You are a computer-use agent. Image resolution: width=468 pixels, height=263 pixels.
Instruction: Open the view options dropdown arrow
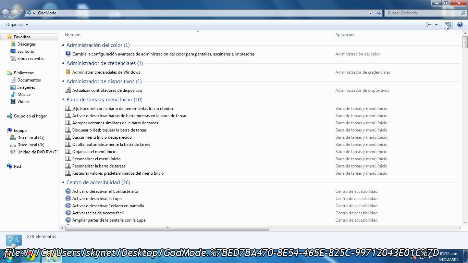pyautogui.click(x=436, y=25)
